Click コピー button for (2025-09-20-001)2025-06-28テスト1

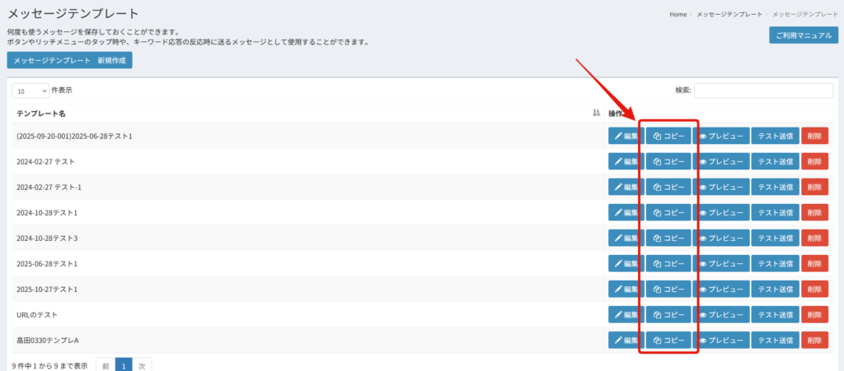[x=668, y=137]
